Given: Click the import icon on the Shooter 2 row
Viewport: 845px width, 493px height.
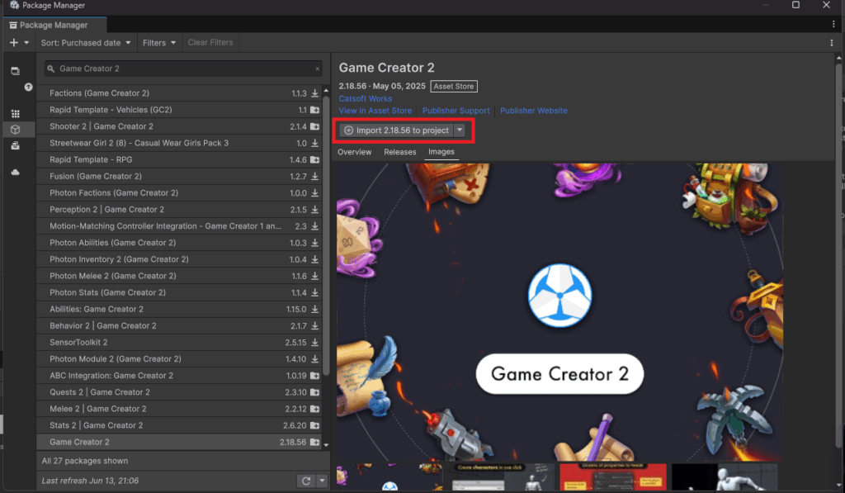Looking at the screenshot, I should click(x=314, y=126).
